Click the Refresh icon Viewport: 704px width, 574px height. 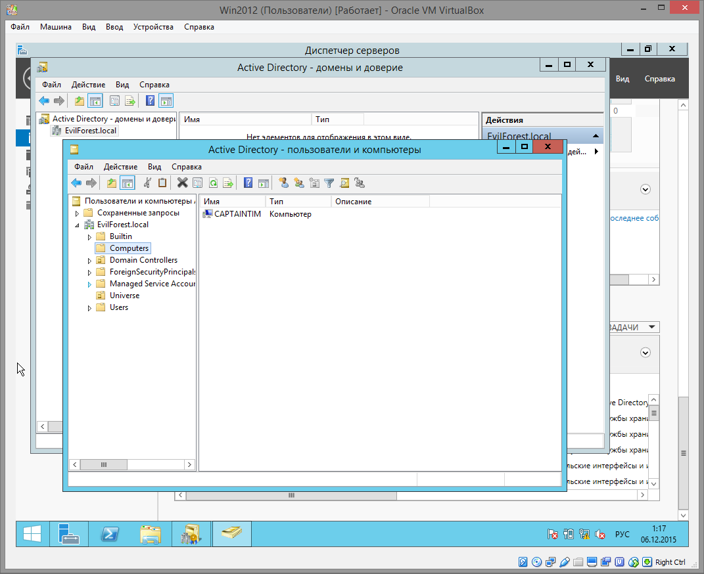click(213, 183)
